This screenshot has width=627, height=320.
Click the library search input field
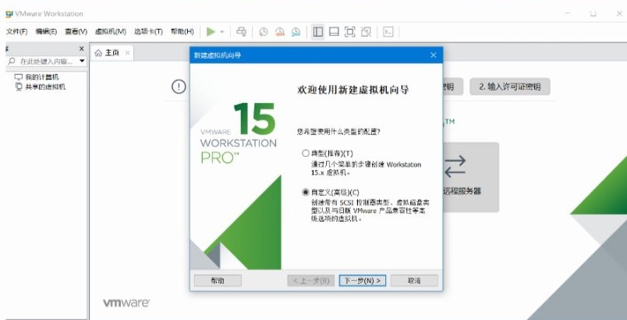[46, 61]
